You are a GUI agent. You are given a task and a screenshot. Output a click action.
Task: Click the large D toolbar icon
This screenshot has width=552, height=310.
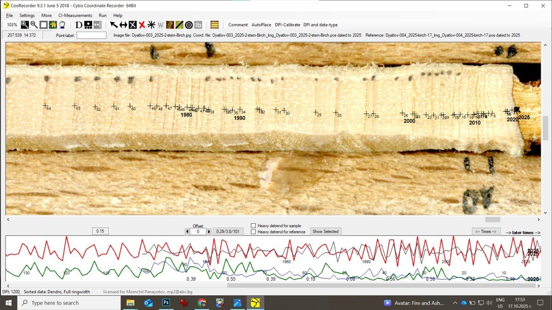point(78,25)
